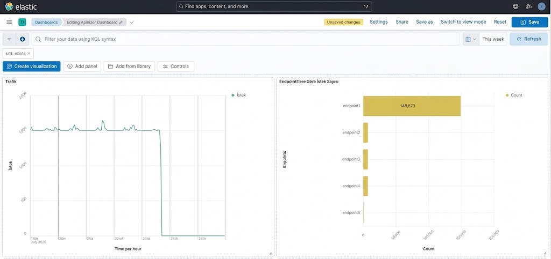
Task: Grab the endpoint panel resize handle
Action: coord(545,253)
